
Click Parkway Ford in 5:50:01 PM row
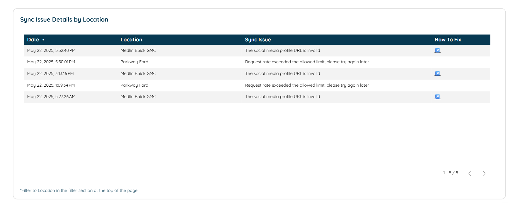pyautogui.click(x=134, y=62)
